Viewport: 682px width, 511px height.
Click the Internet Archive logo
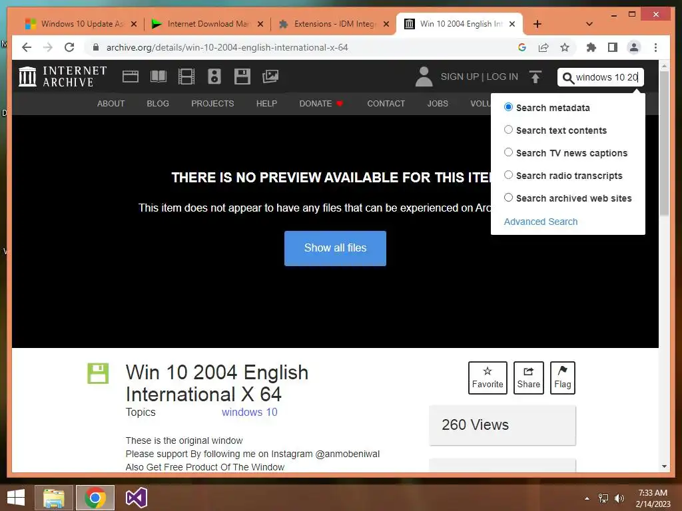[63, 77]
